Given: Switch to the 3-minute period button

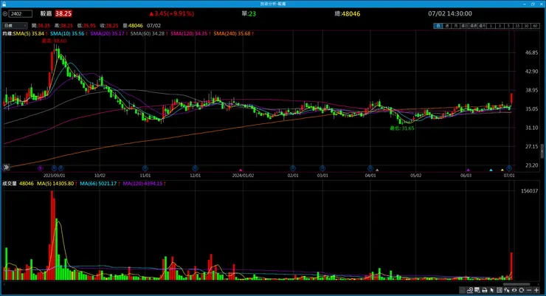Looking at the screenshot, I should (x=500, y=26).
